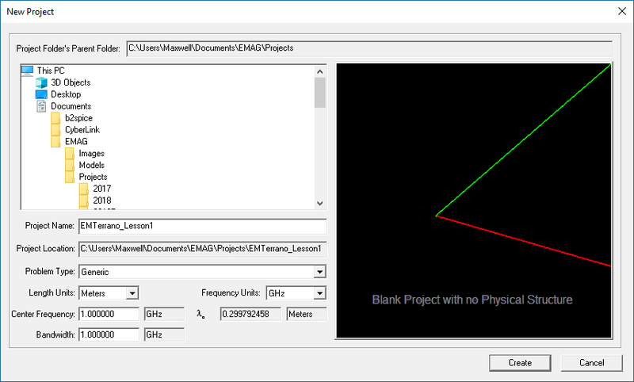Click the CyberLink folder icon
Viewport: 634px width, 382px height.
pos(55,130)
